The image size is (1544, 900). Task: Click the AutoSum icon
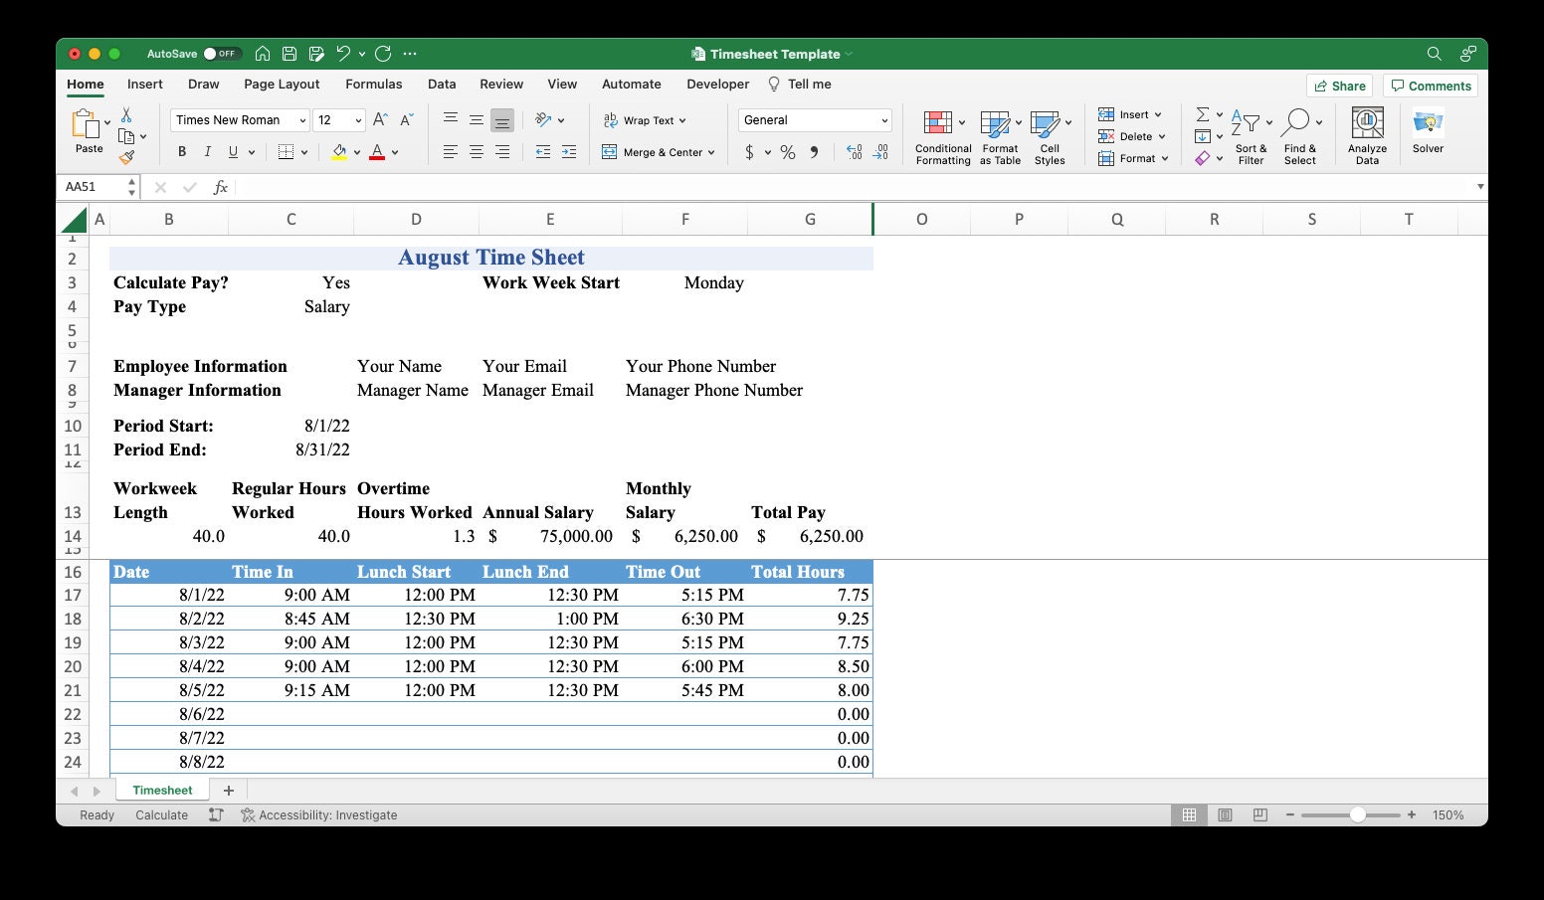(1202, 113)
